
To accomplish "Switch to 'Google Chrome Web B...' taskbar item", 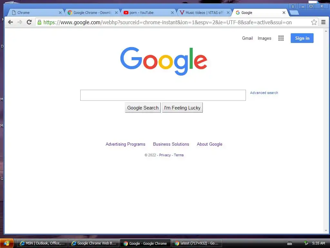I will click(x=94, y=243).
